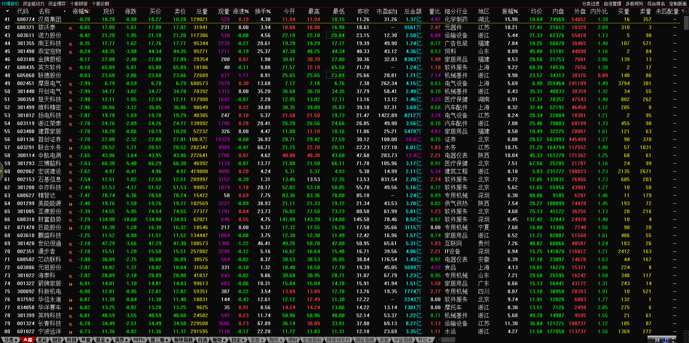
Task: Open the 个股诊断 tab
Action: pyautogui.click(x=100, y=4)
